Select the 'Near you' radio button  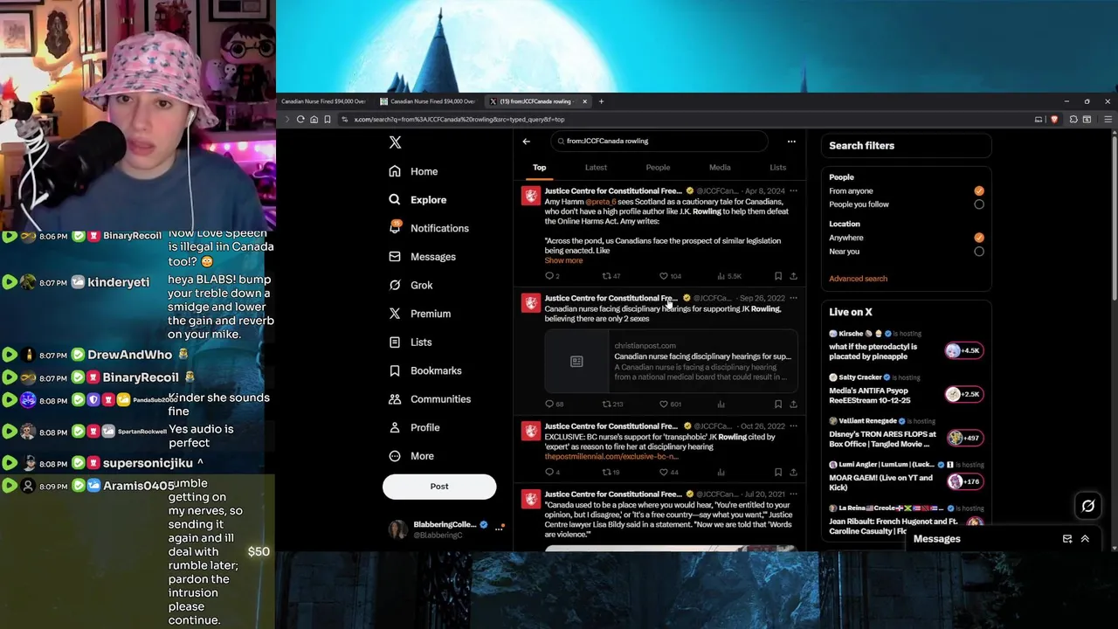point(979,252)
